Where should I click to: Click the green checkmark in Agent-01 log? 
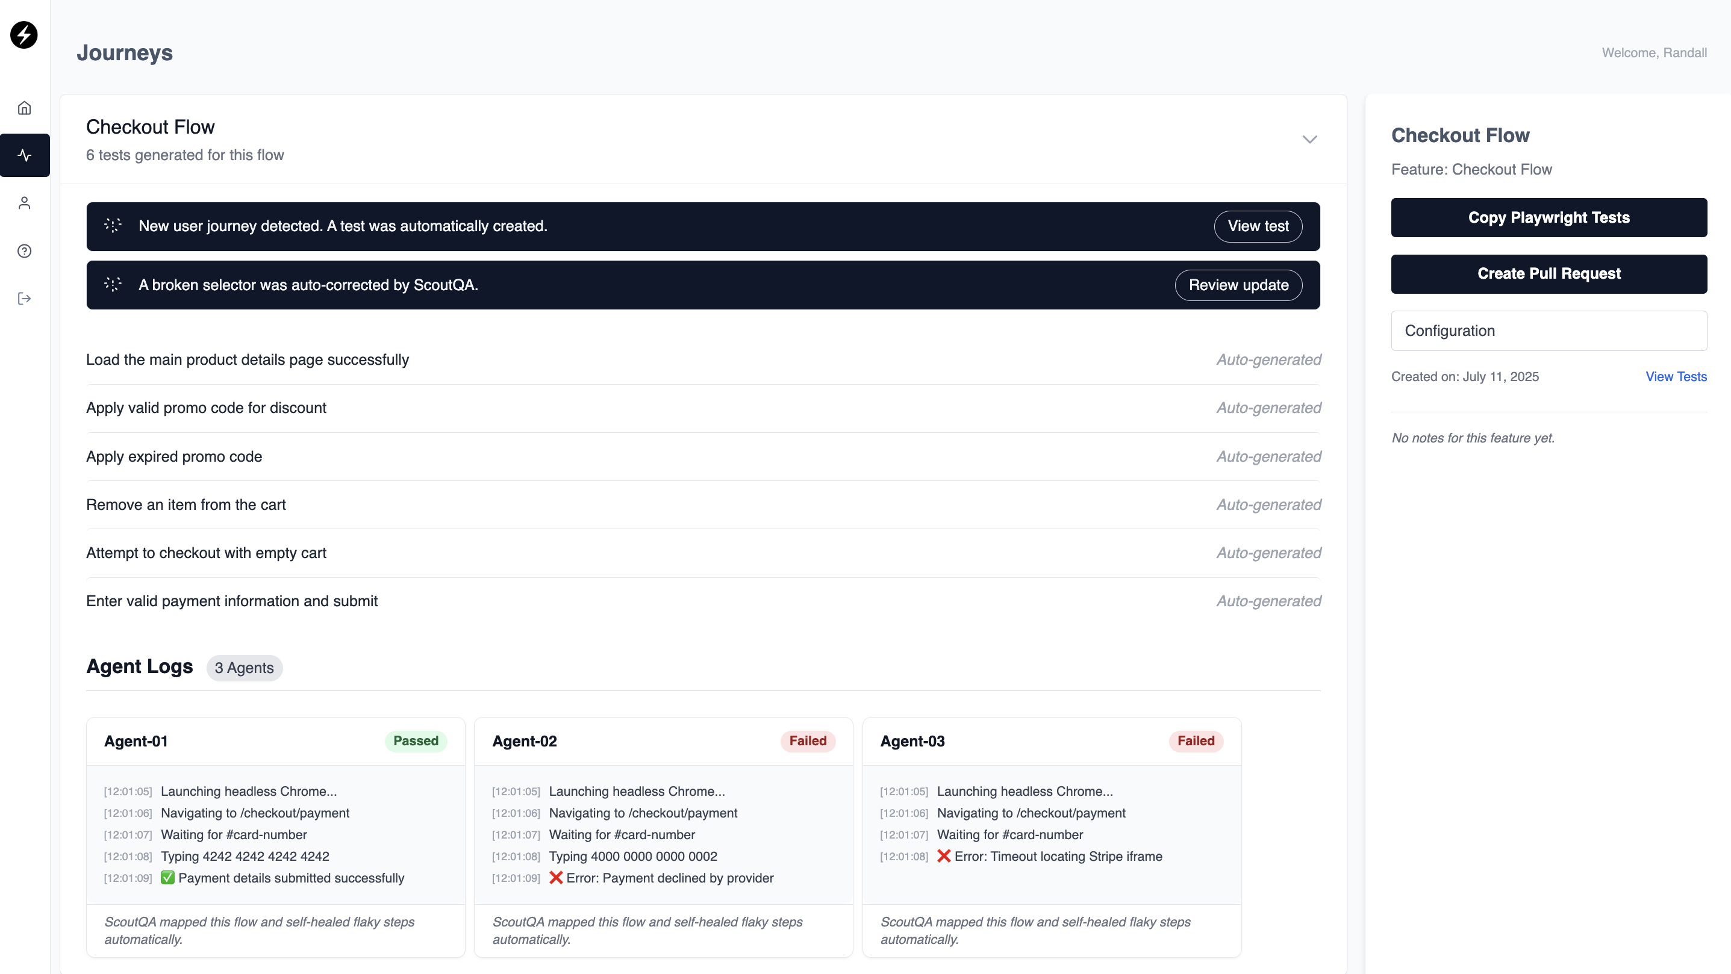pos(167,878)
